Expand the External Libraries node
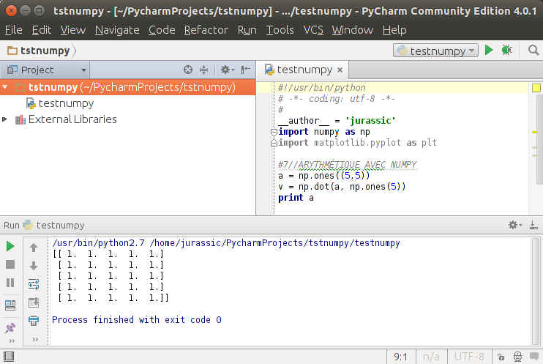 tap(4, 119)
